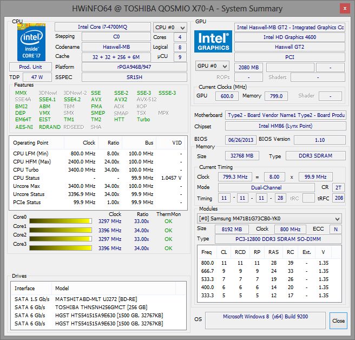This screenshot has height=340, width=355.
Task: Click the Motherboard field Type2 - Board Vendor
Action: [286, 115]
